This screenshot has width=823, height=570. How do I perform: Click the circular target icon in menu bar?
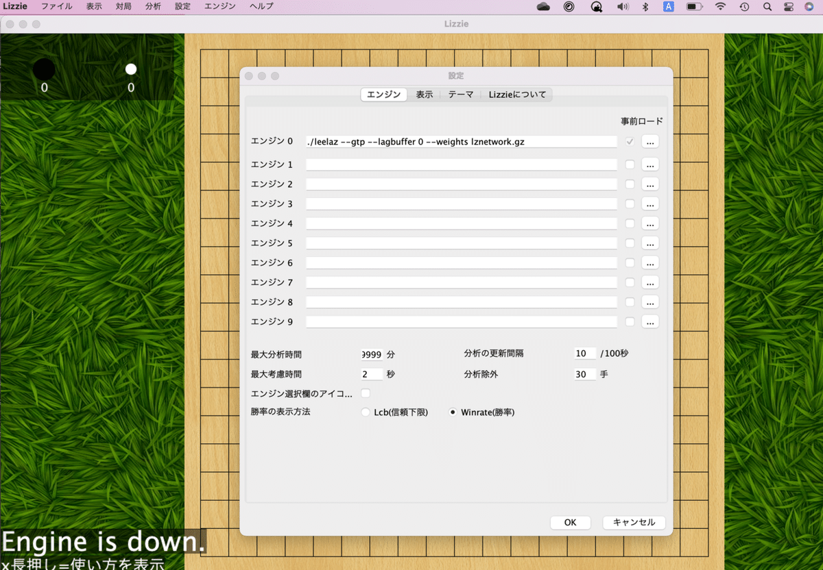569,6
